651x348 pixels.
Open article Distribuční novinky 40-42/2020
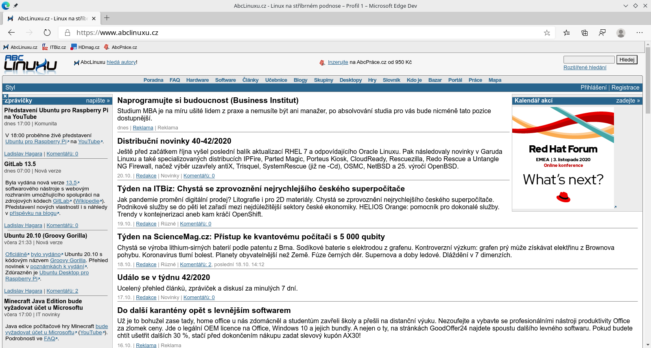pos(174,141)
